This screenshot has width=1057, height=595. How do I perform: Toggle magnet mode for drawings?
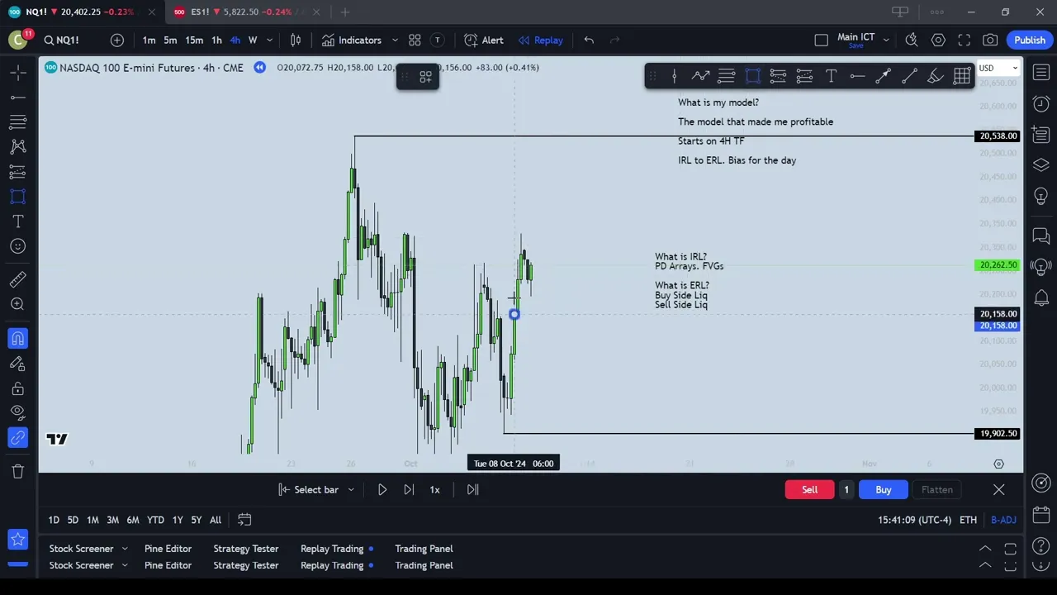click(17, 338)
